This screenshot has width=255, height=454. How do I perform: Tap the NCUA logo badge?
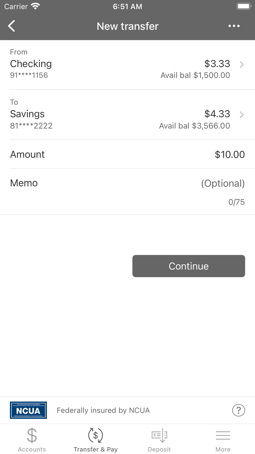pyautogui.click(x=28, y=410)
